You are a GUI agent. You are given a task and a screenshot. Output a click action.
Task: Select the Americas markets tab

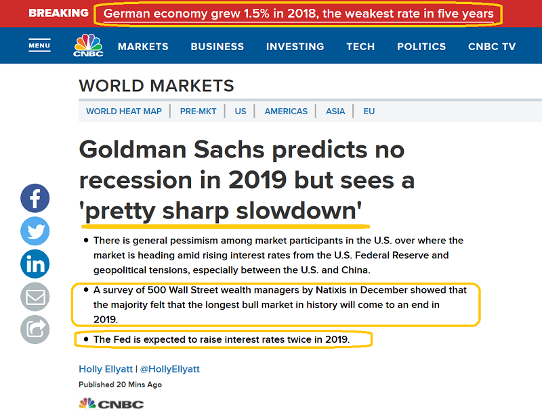[286, 112]
